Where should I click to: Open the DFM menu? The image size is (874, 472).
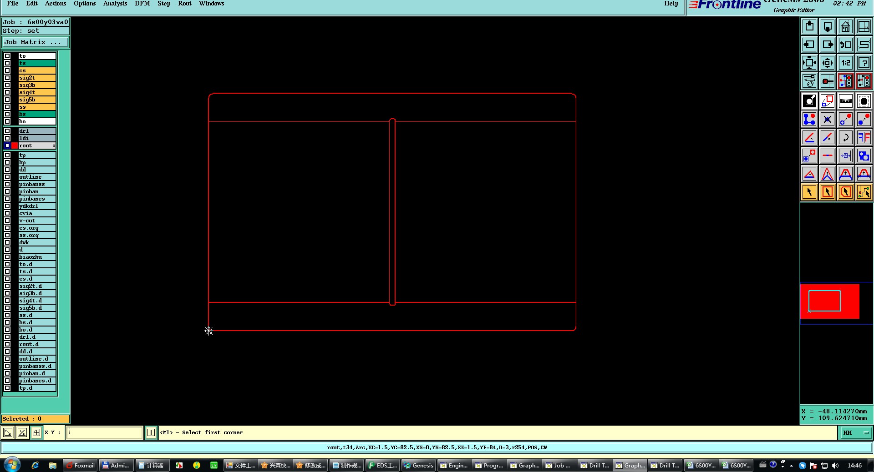pos(142,4)
